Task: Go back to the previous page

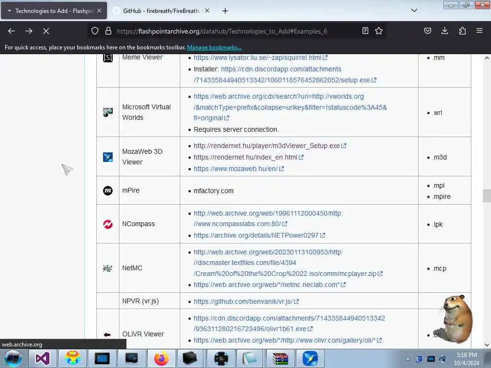Action: [12, 31]
